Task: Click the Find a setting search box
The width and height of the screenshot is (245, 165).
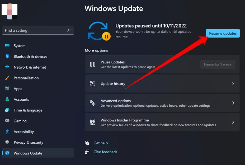Action: 38,30
